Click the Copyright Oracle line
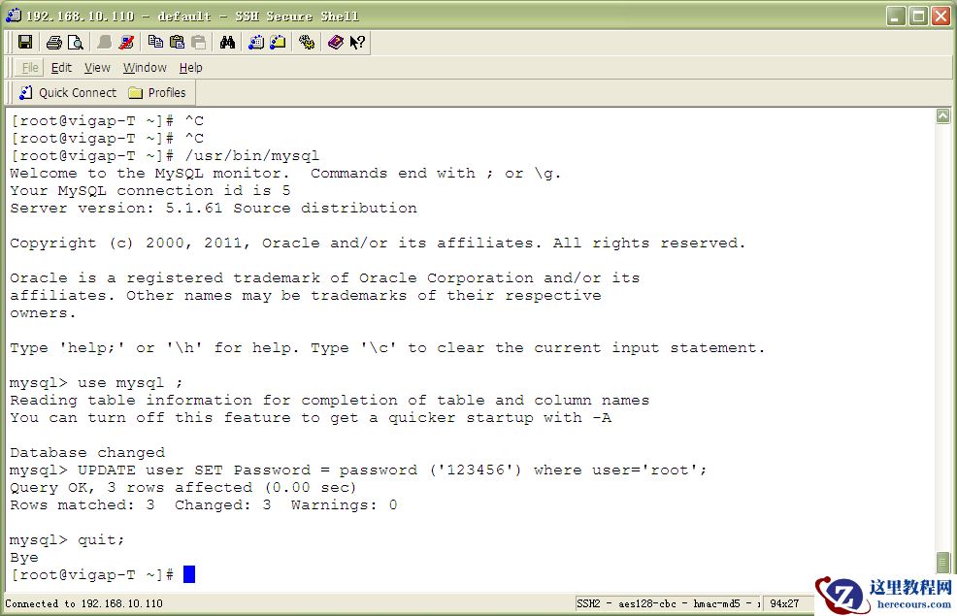 [x=378, y=243]
